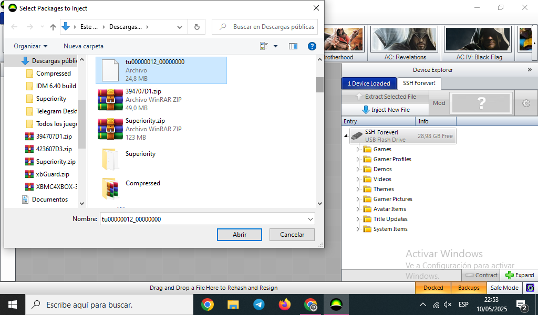The width and height of the screenshot is (538, 315).
Task: Open the Brotherhood game thumbnail
Action: 344,43
